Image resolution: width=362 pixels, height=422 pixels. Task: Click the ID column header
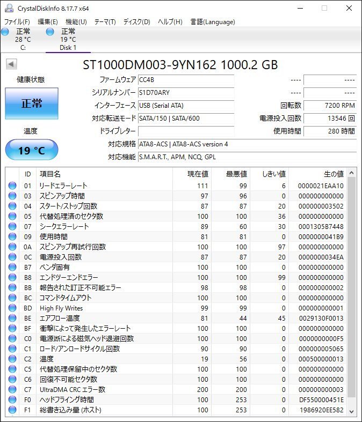28,174
